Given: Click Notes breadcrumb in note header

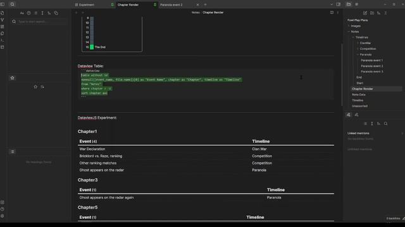Looking at the screenshot, I should coord(196,13).
